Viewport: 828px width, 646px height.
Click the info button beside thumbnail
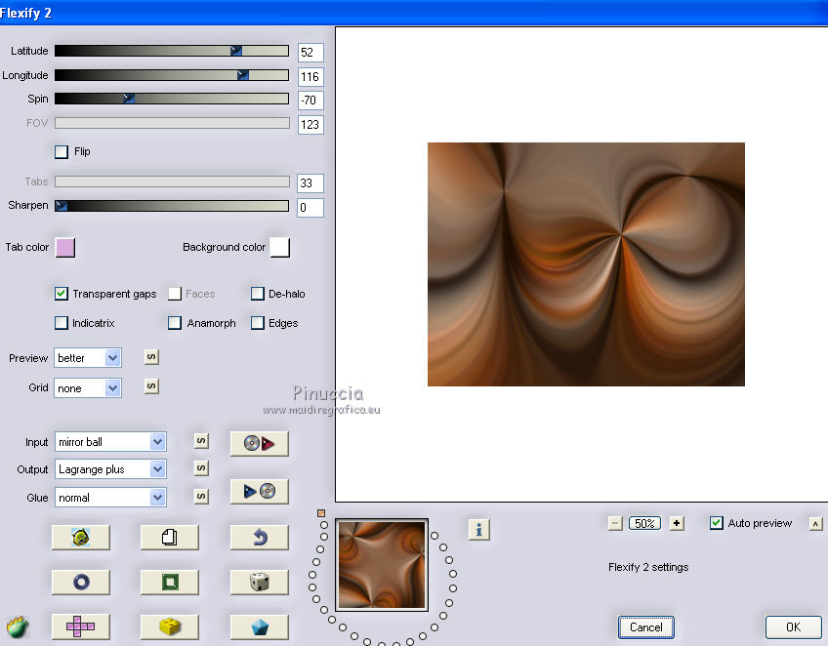[478, 530]
